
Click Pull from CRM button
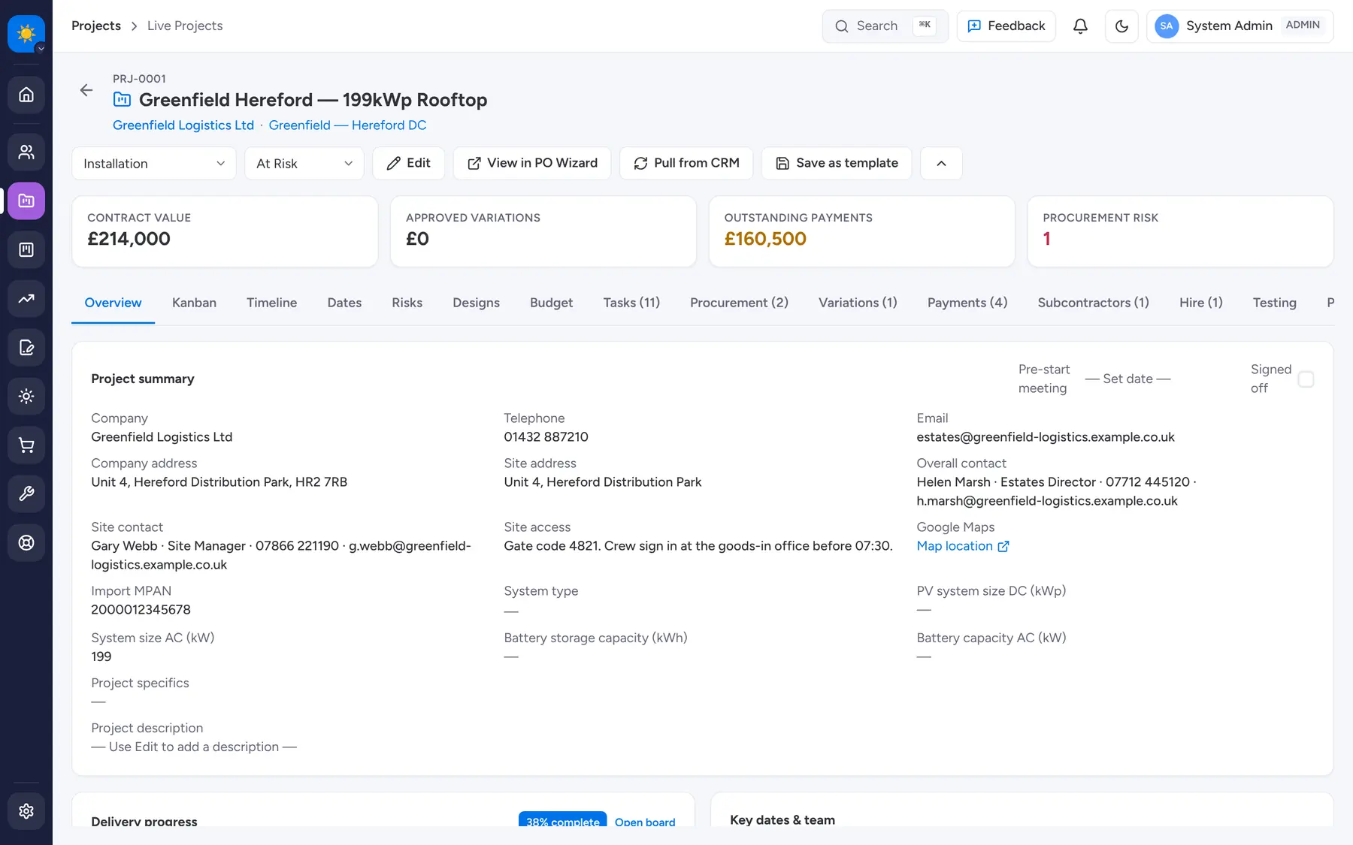(686, 163)
